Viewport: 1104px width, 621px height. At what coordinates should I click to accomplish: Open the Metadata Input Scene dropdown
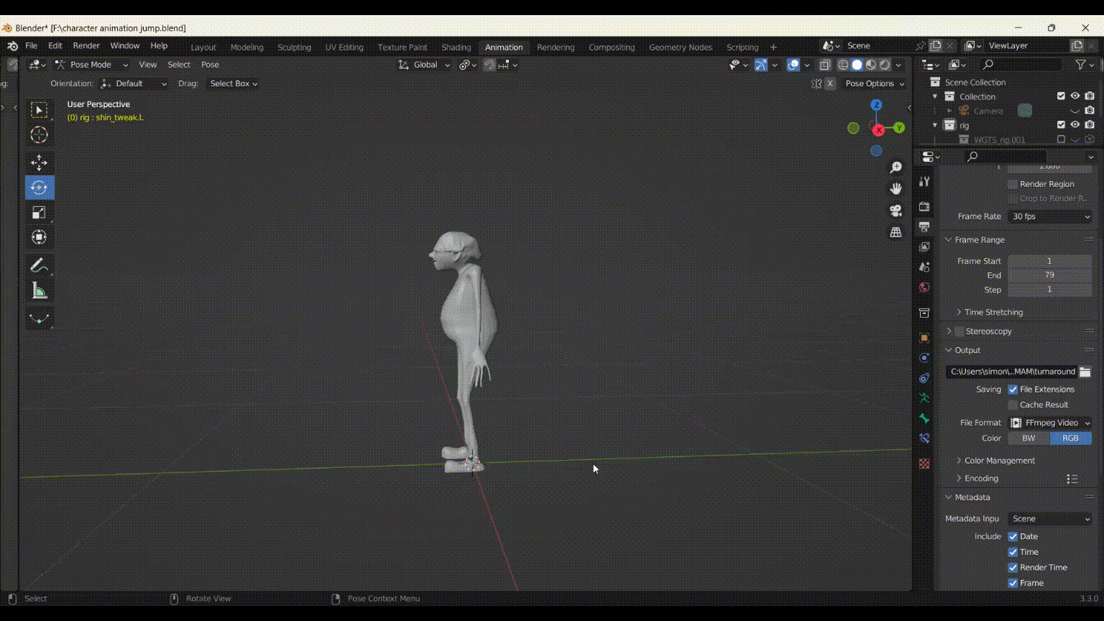[1050, 519]
